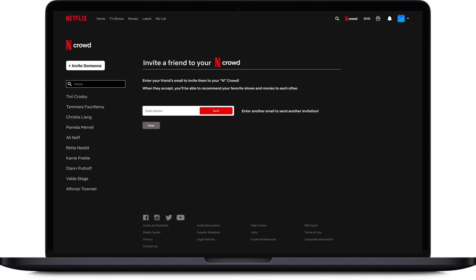Open the N crowd logo above the sidebar

click(78, 45)
